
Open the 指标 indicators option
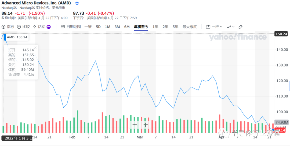click(x=8, y=27)
